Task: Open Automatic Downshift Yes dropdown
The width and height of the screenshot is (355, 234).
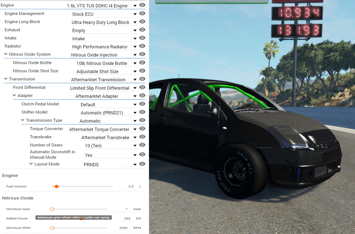Action: click(x=111, y=155)
